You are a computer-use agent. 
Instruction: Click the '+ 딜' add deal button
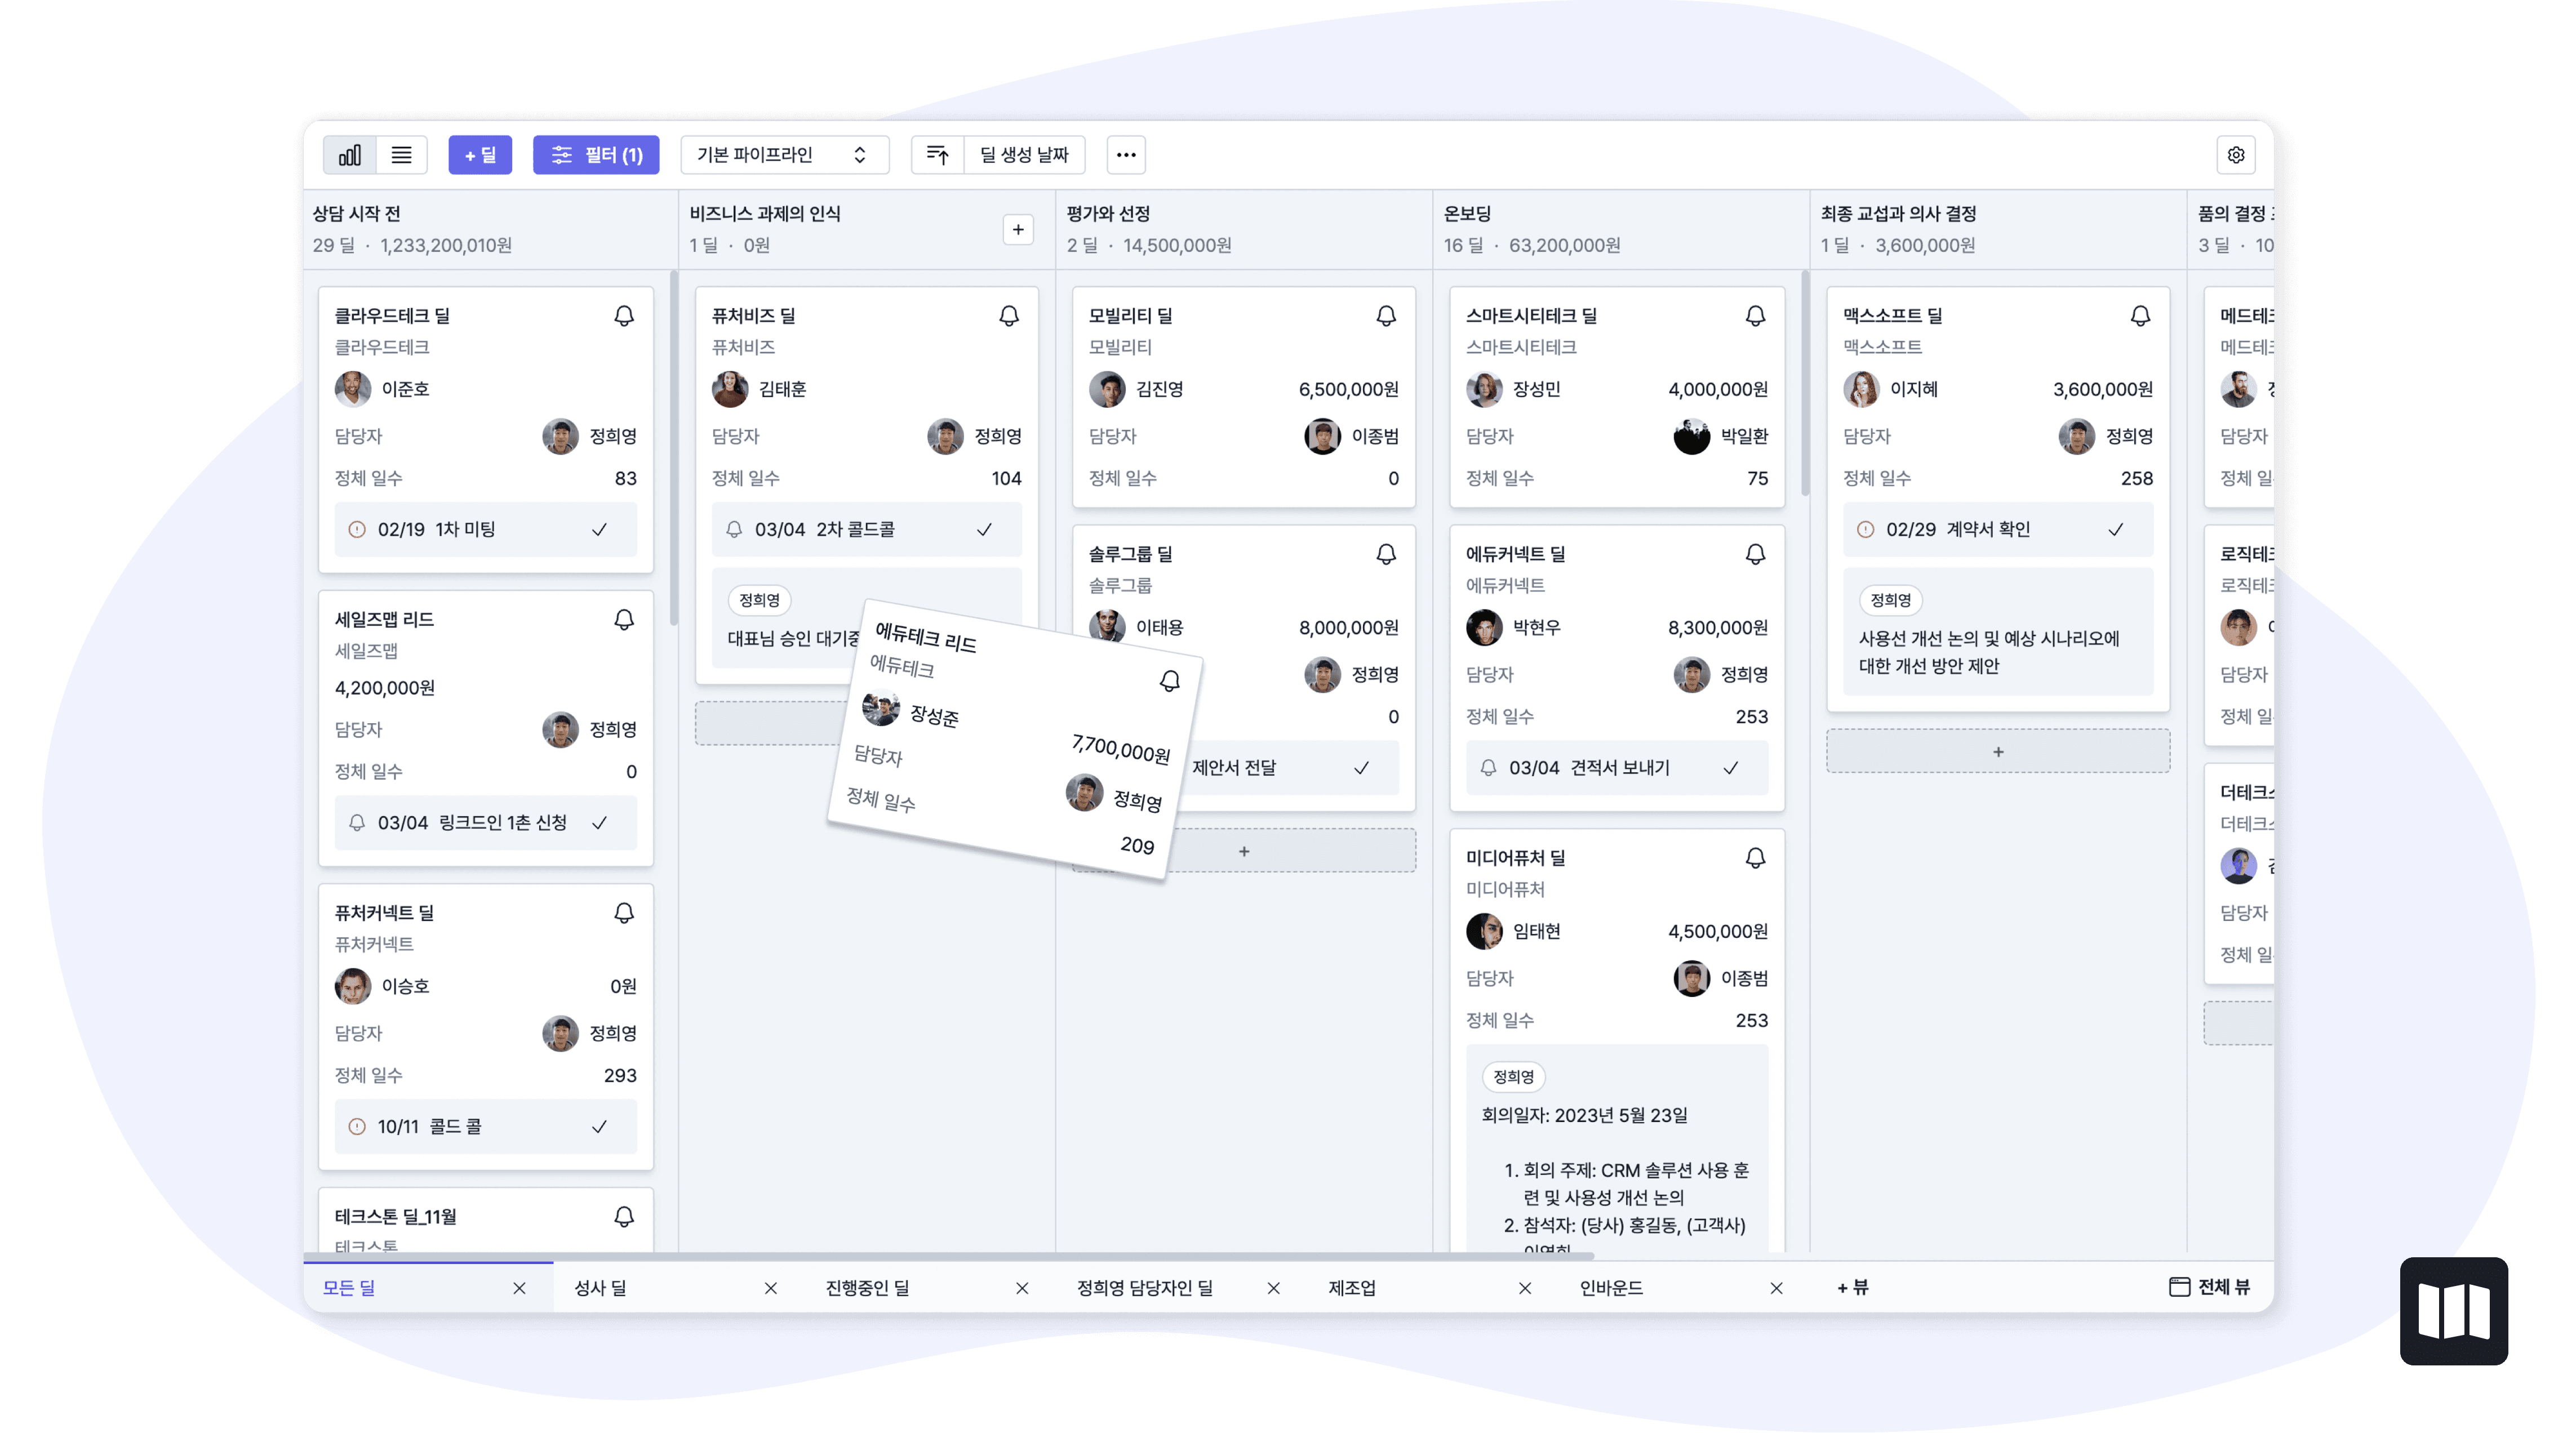point(480,155)
